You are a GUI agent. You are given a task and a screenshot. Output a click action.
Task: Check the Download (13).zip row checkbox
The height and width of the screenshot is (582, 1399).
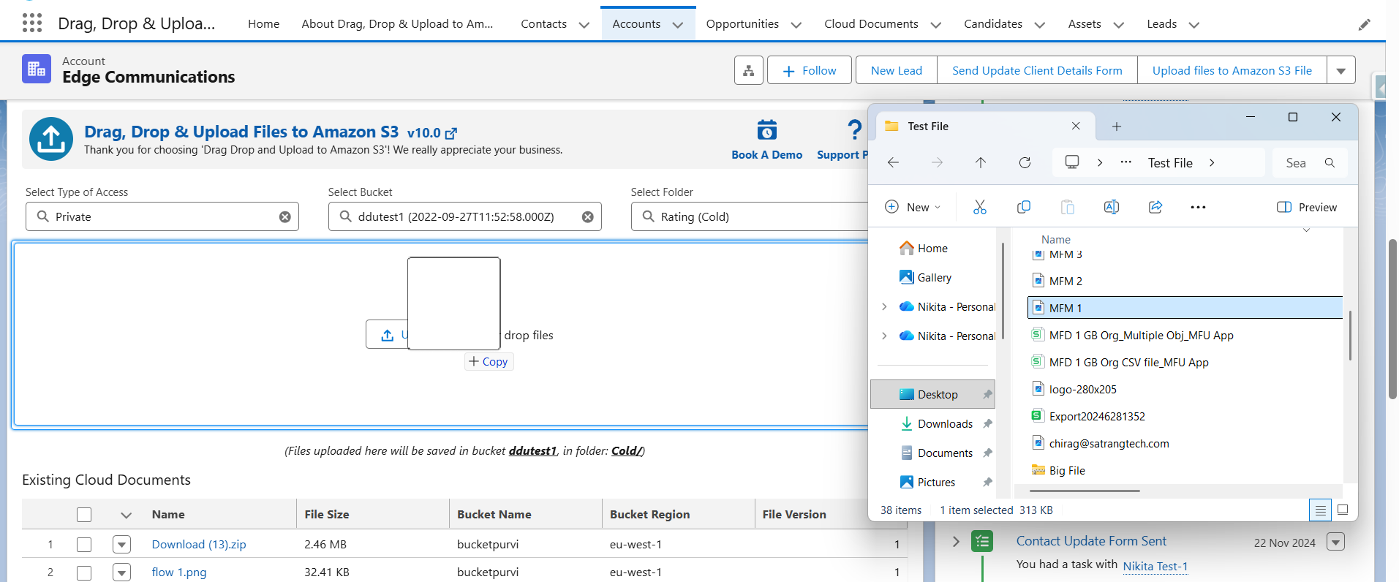click(84, 545)
